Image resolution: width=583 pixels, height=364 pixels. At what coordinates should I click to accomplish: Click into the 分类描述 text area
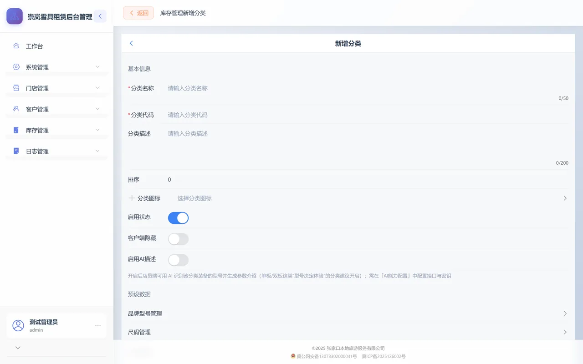click(x=368, y=143)
